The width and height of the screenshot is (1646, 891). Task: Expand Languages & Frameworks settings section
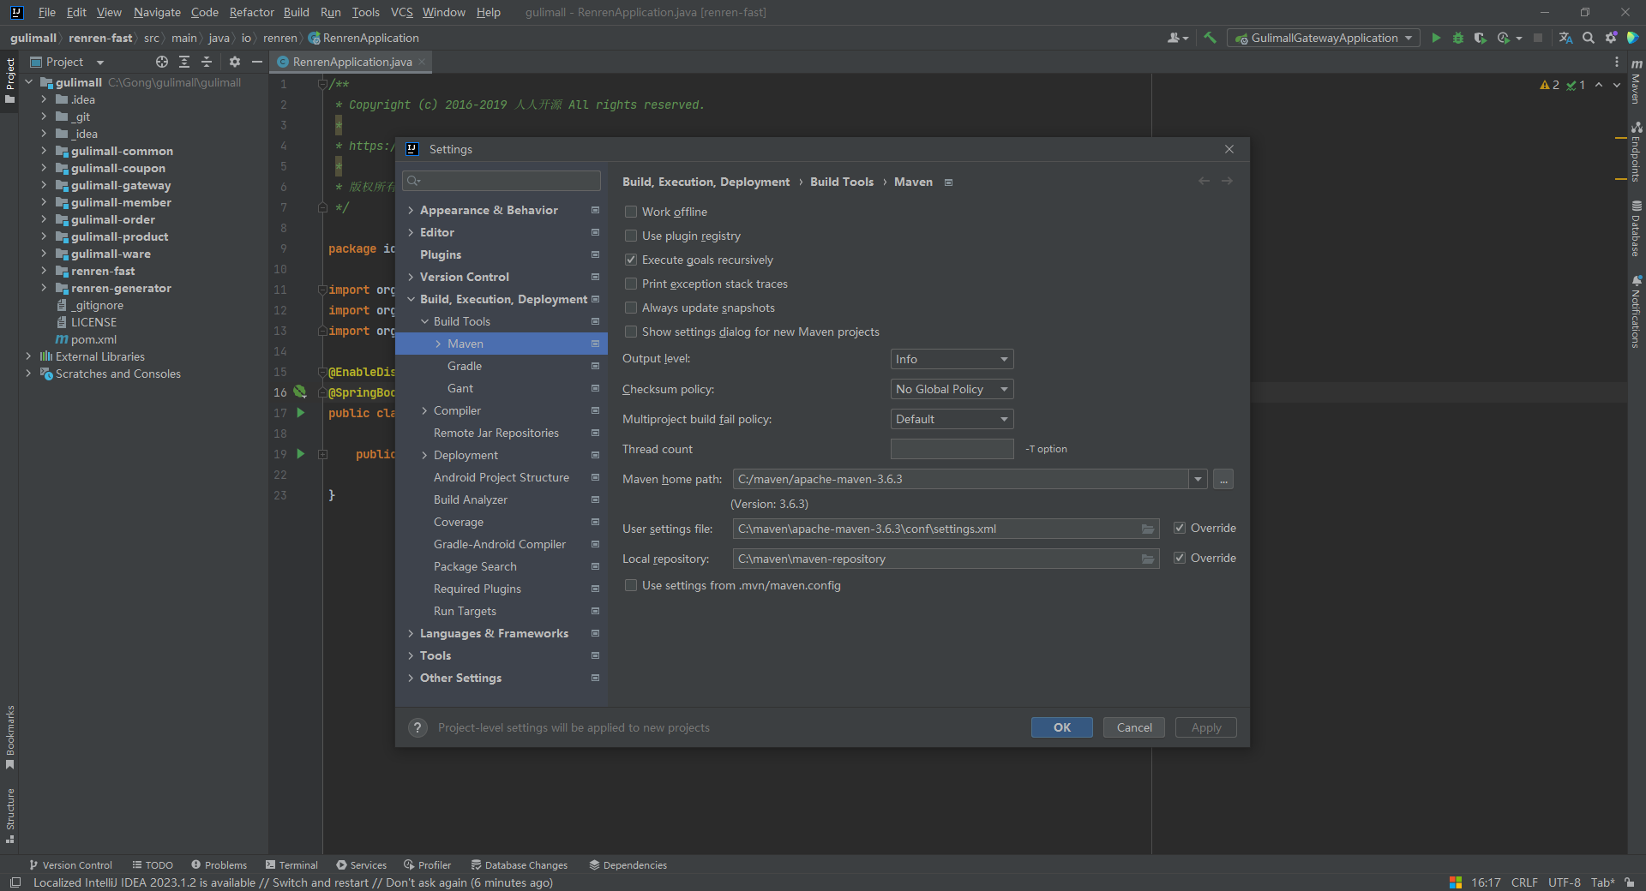point(411,633)
